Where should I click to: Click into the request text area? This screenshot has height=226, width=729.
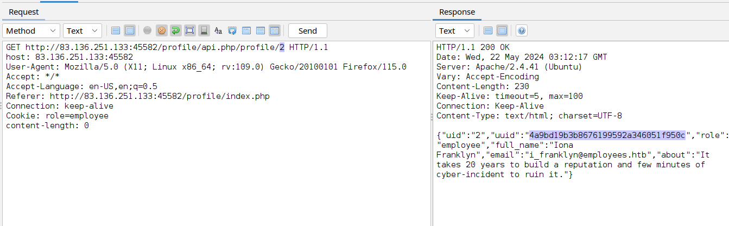pyautogui.click(x=216, y=133)
